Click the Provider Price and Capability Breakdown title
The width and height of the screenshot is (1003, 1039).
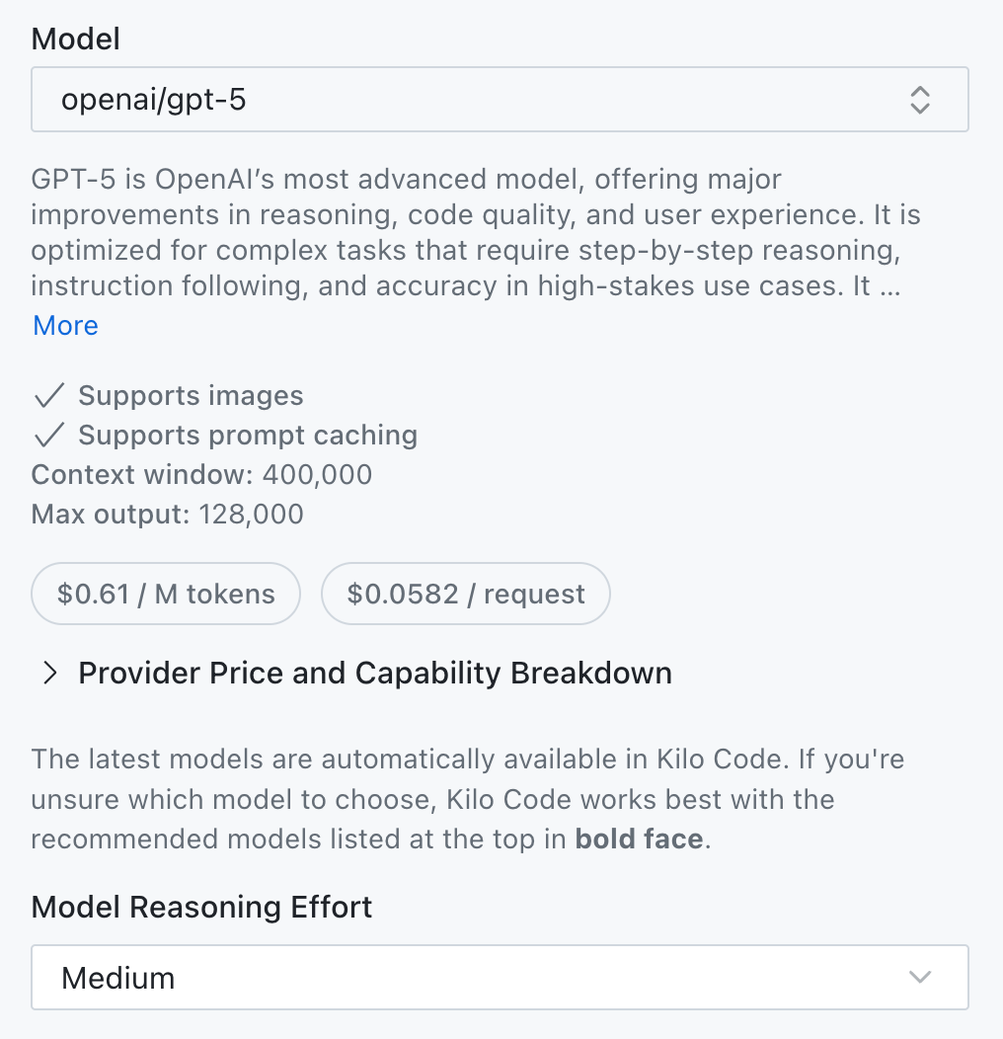pyautogui.click(x=375, y=674)
